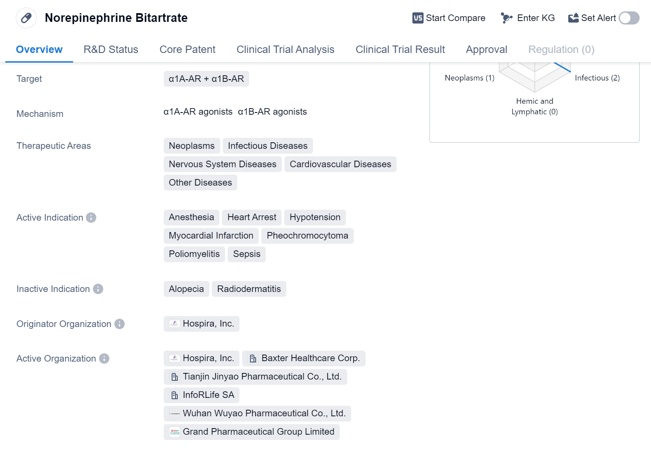The width and height of the screenshot is (651, 450).
Task: Toggle the Set Alert switch on
Action: pos(629,18)
